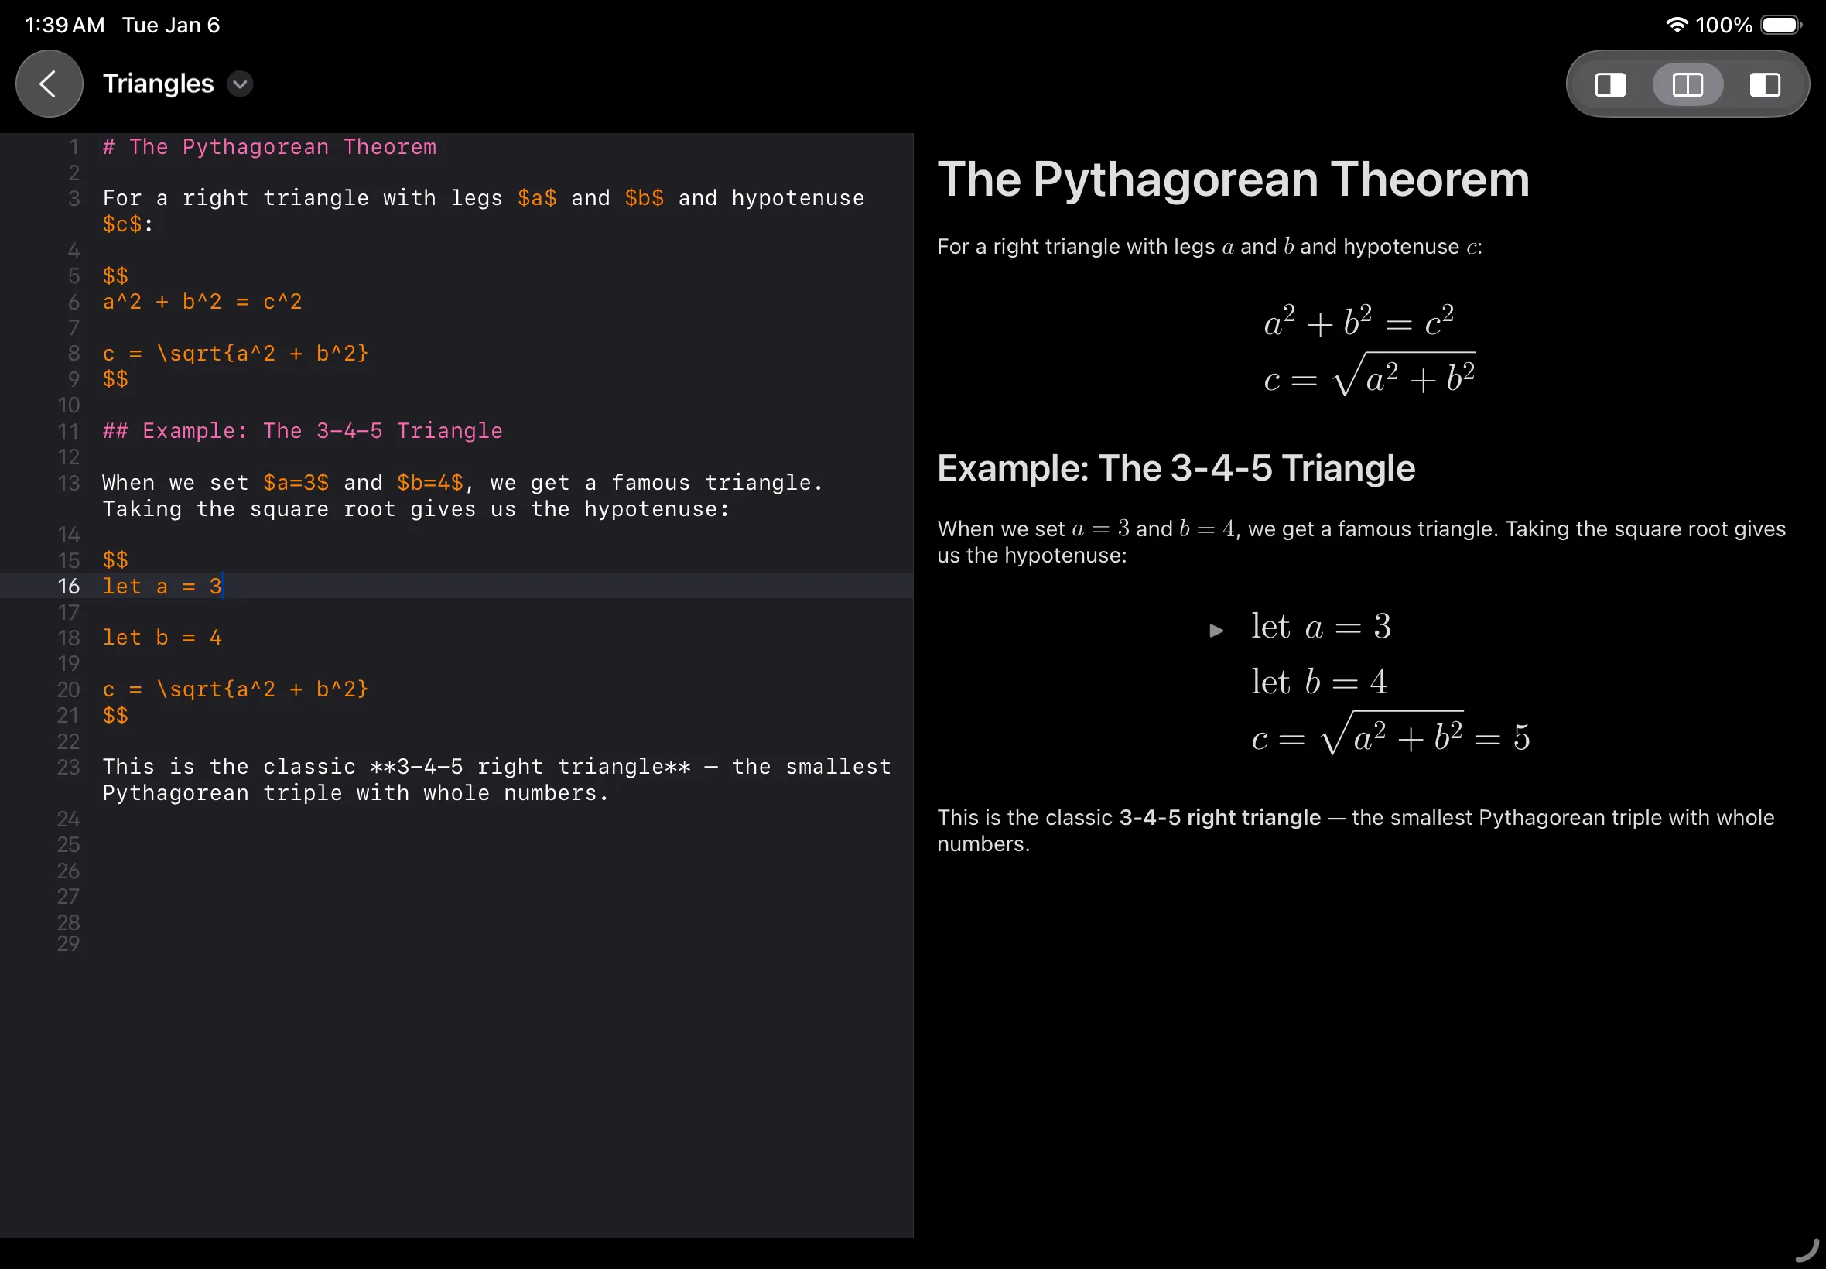This screenshot has width=1826, height=1269.
Task: Click the Triangles document title
Action: [157, 83]
